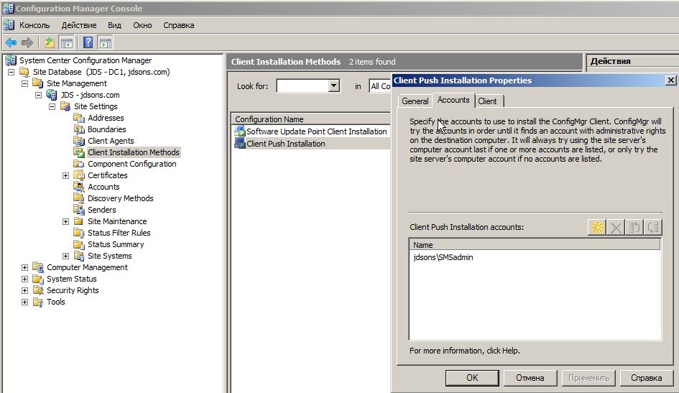The image size is (679, 393).
Task: Expand the Certificates node
Action: (x=66, y=175)
